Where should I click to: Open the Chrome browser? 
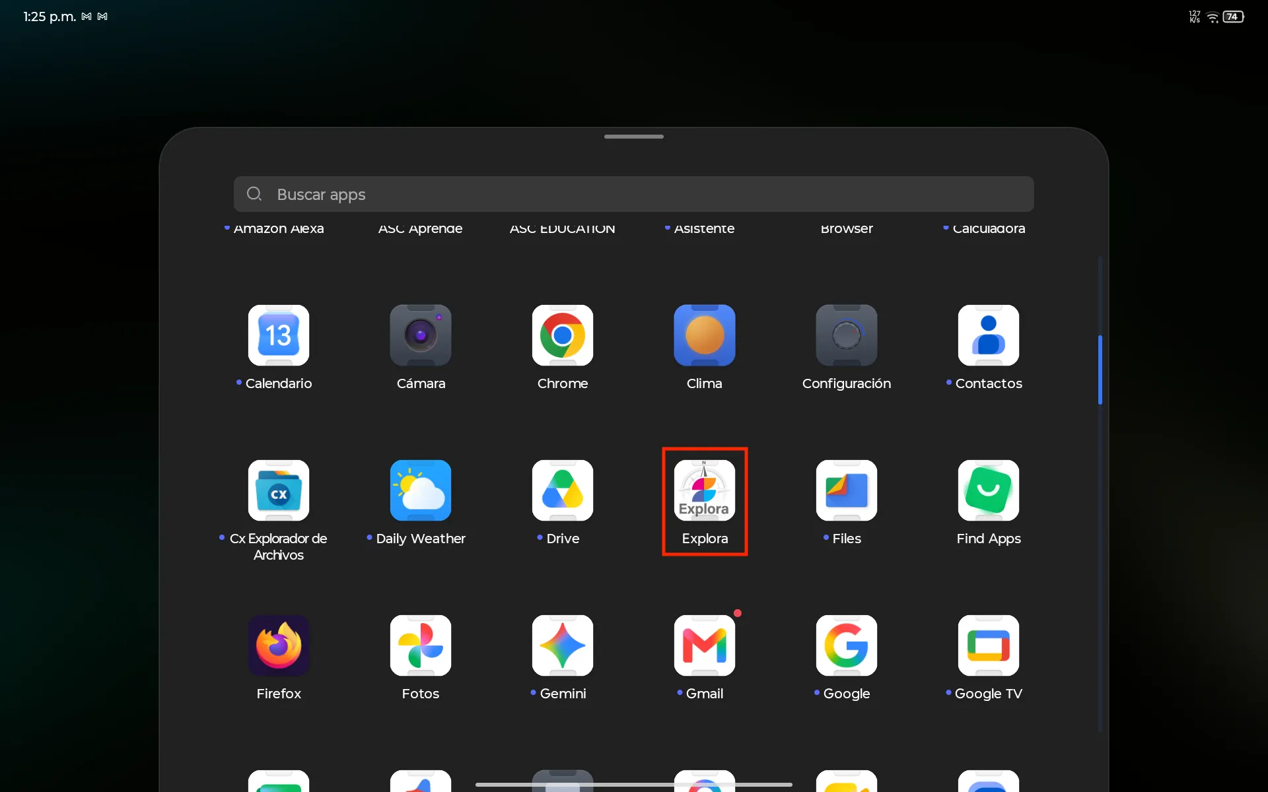pyautogui.click(x=563, y=335)
